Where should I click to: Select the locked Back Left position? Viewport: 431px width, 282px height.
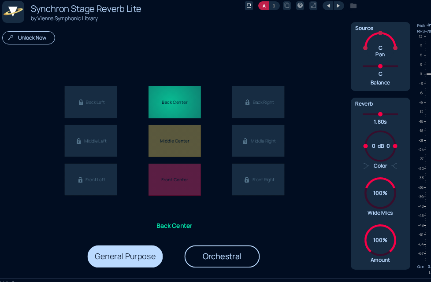coord(91,102)
